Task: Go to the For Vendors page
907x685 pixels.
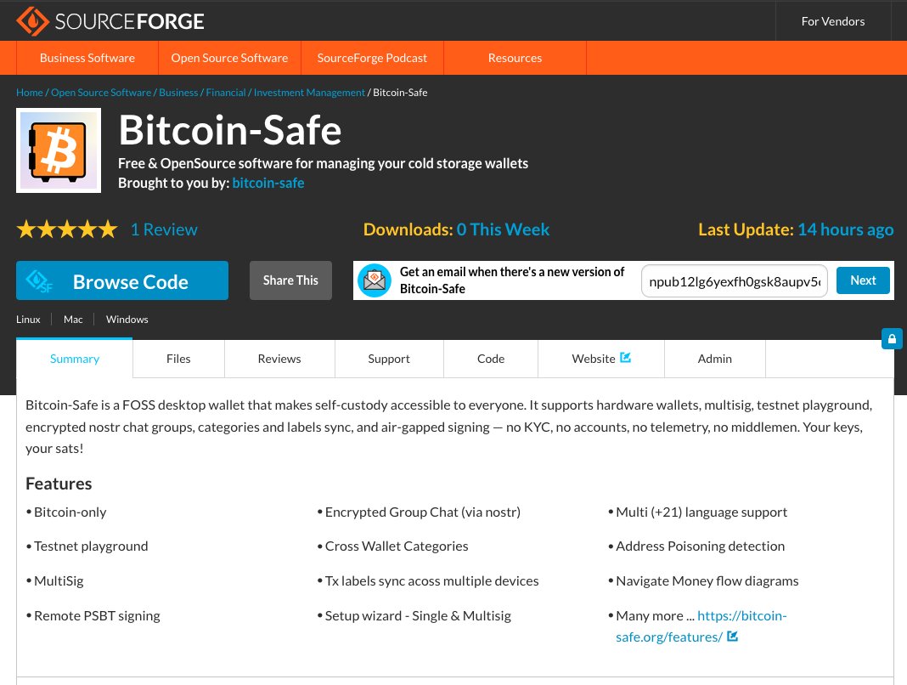Action: pyautogui.click(x=833, y=21)
